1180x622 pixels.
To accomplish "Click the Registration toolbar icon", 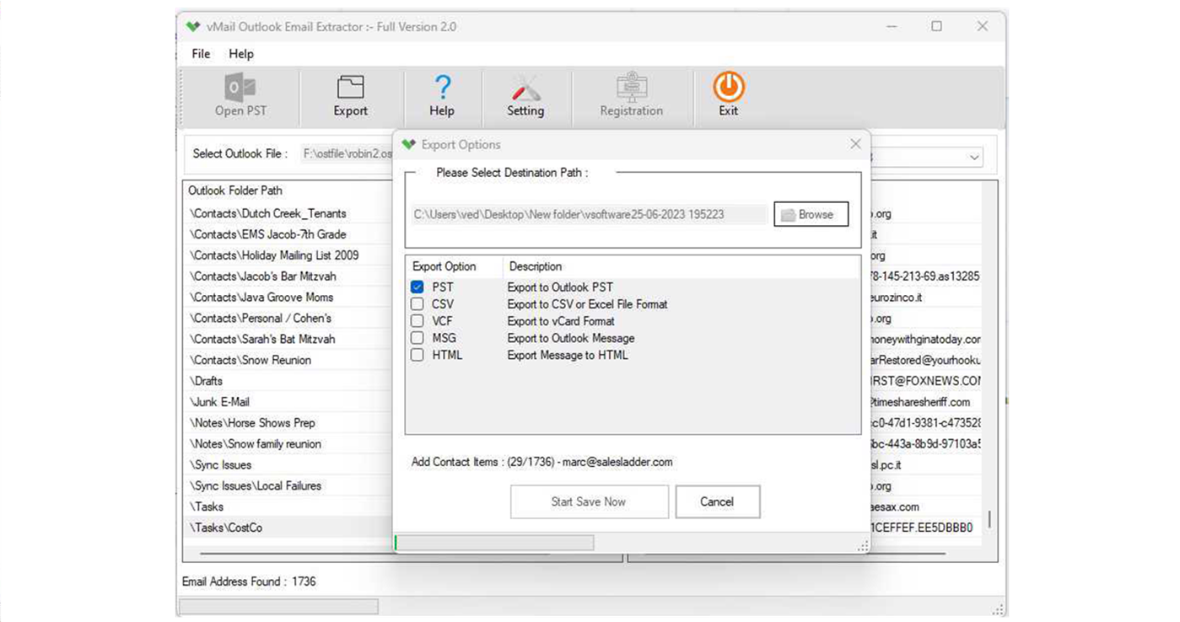I will (632, 88).
